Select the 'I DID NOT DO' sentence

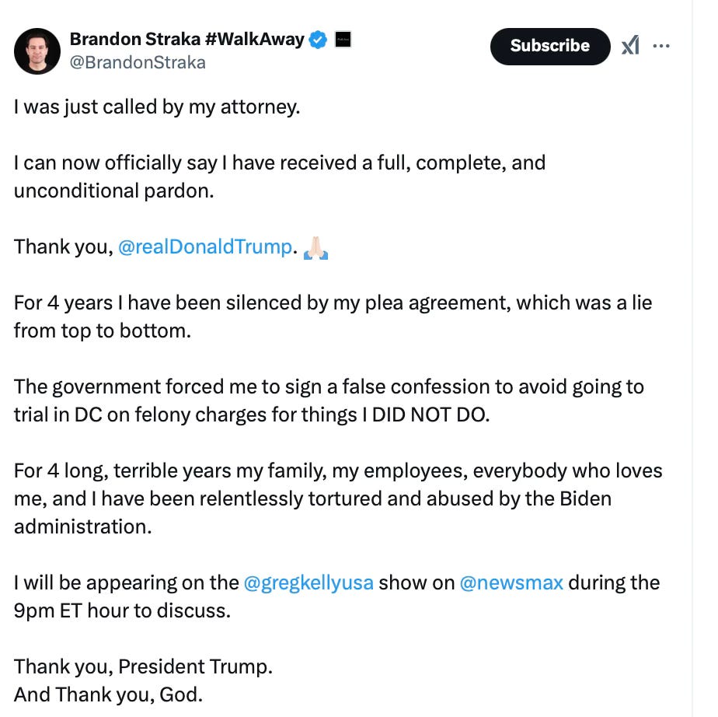pos(329,400)
